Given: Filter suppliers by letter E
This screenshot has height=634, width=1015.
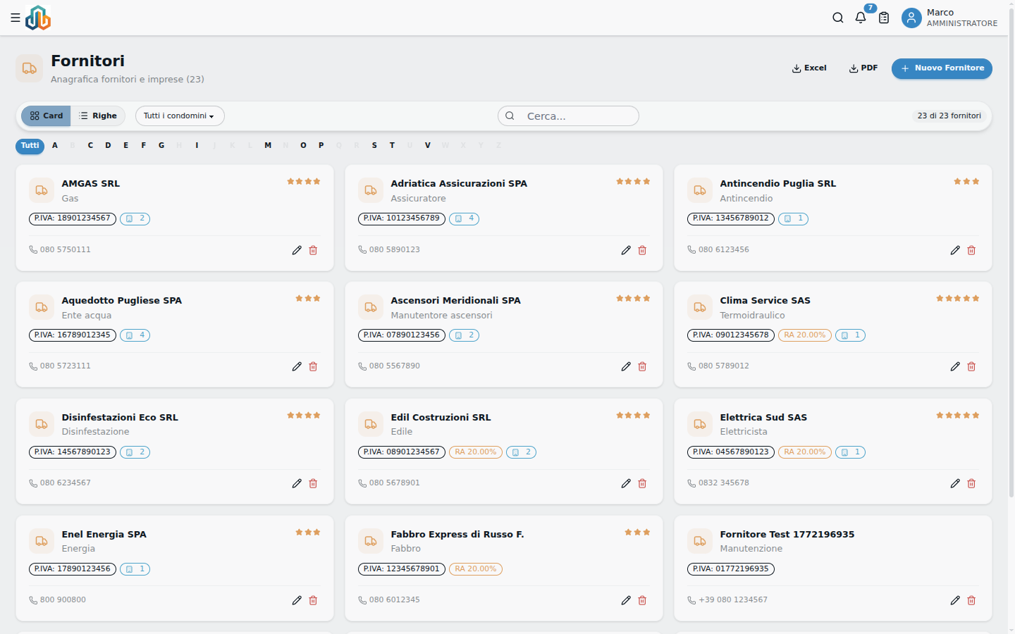Looking at the screenshot, I should pyautogui.click(x=126, y=146).
